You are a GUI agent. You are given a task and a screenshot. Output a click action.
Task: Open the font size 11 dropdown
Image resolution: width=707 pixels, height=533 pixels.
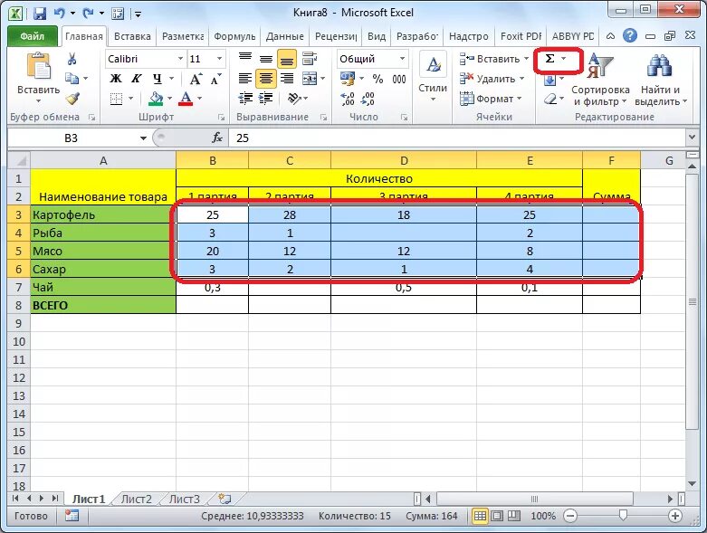pos(219,59)
